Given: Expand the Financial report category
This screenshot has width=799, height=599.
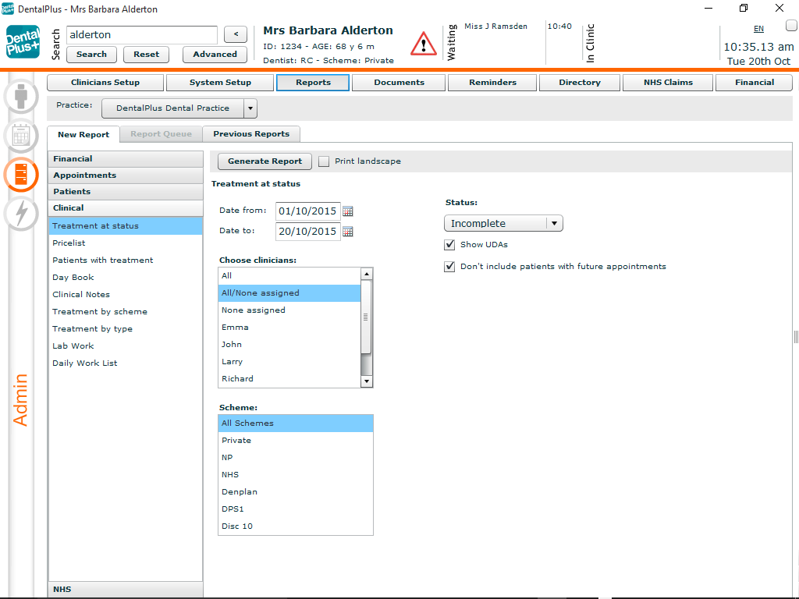Looking at the screenshot, I should [126, 159].
